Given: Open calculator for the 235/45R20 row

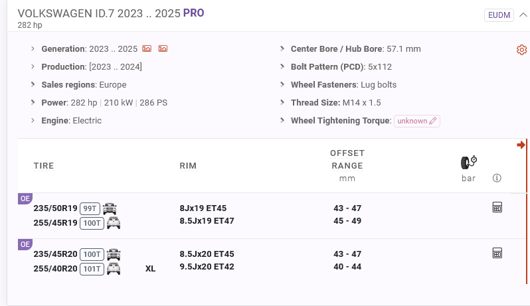Looking at the screenshot, I should coord(497,253).
